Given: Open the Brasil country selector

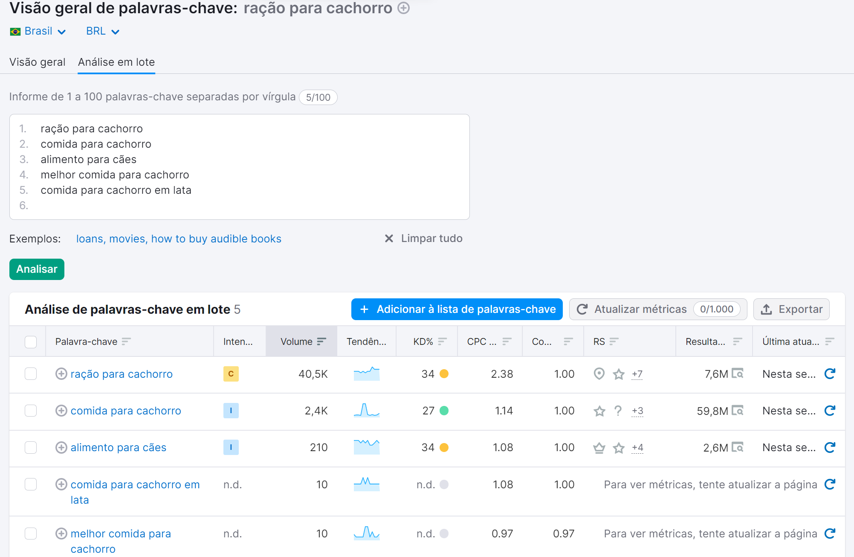Looking at the screenshot, I should pyautogui.click(x=38, y=31).
